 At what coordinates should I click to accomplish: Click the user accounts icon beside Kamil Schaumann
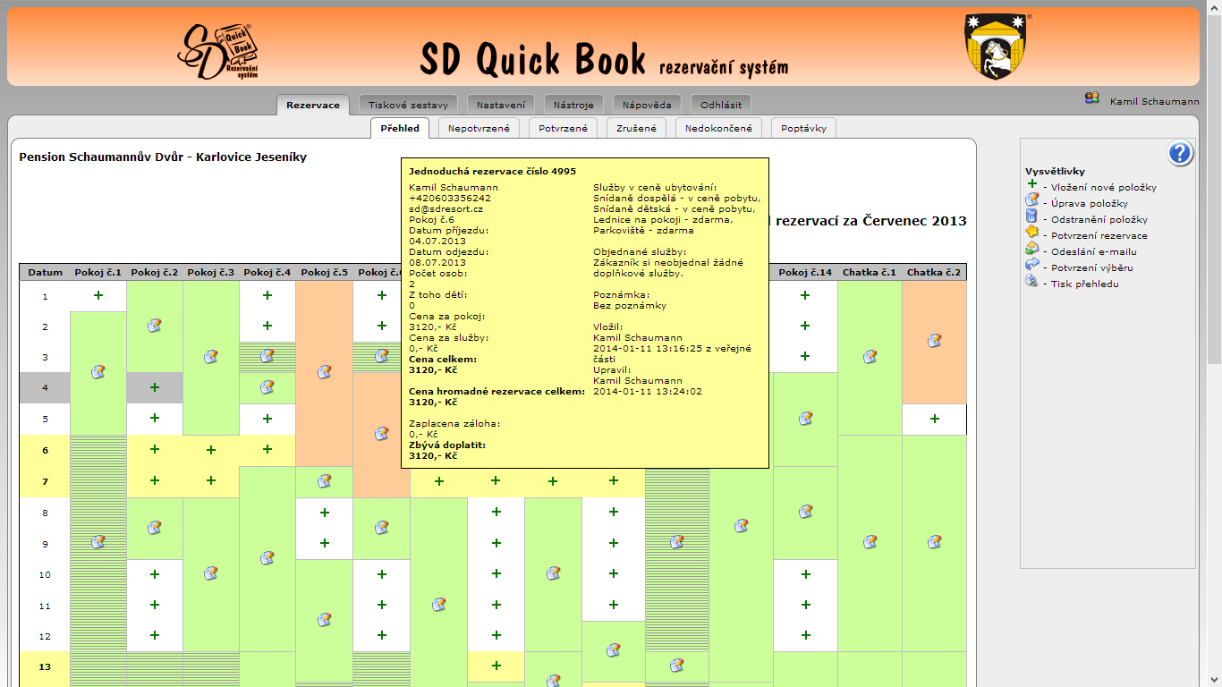pyautogui.click(x=1092, y=98)
